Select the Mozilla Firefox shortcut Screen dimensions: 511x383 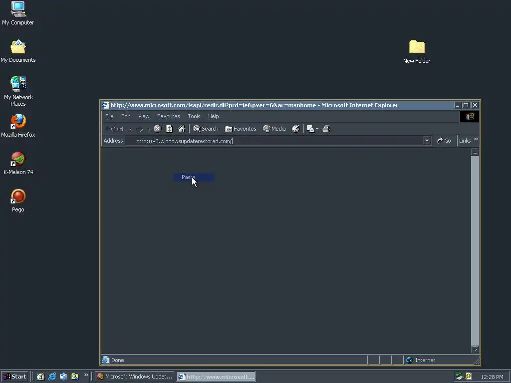coord(18,126)
